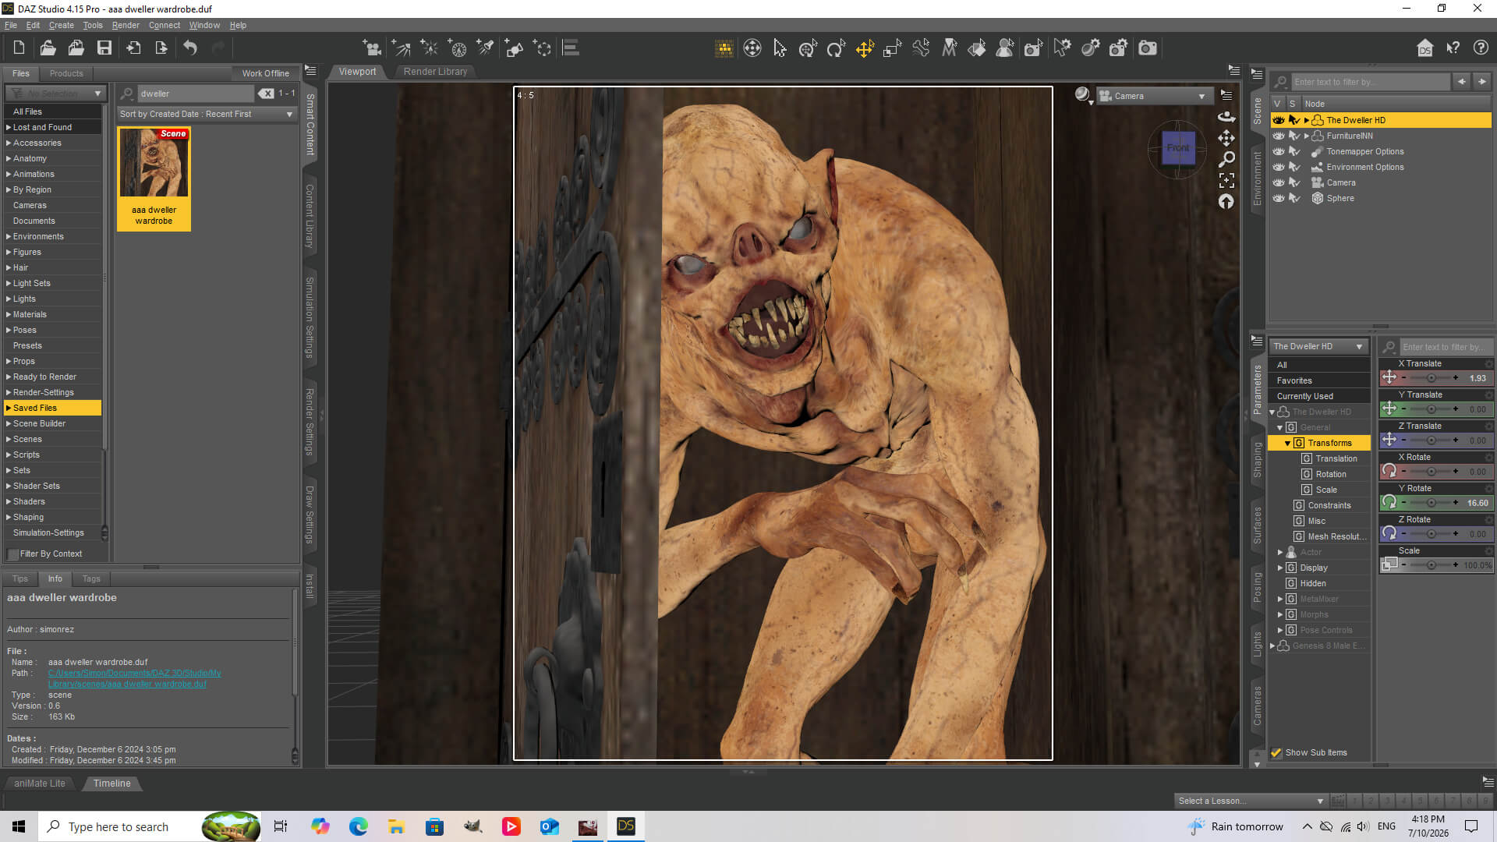The image size is (1497, 842).
Task: Open The Dweller HD parameters dropdown
Action: pos(1318,346)
